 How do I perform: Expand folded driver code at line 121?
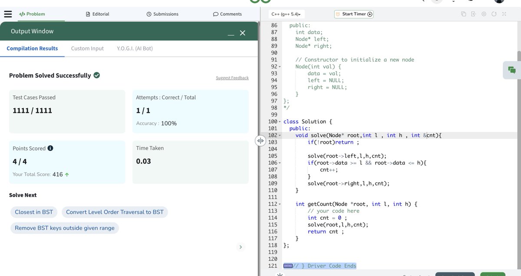(288, 266)
